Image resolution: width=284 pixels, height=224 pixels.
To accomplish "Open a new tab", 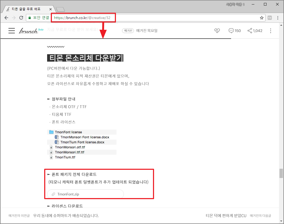I will pos(60,10).
